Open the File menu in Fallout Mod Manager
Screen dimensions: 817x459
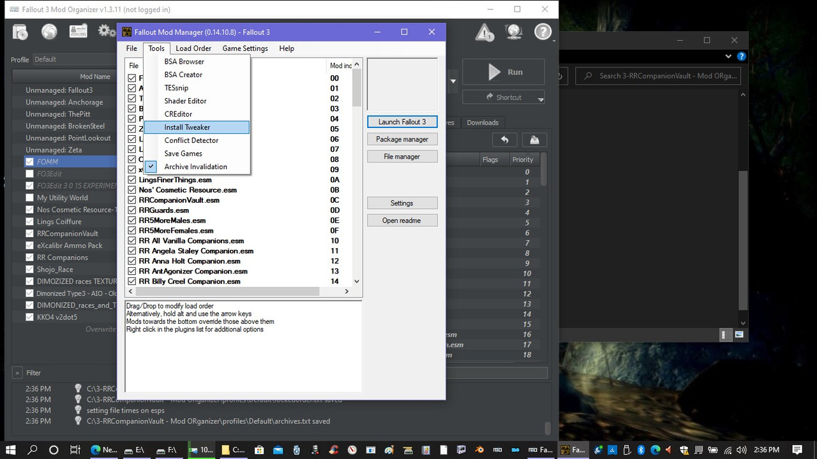131,48
